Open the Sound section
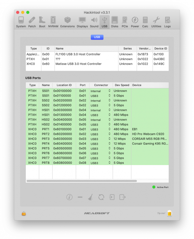The image size is (194, 239). pos(94,22)
